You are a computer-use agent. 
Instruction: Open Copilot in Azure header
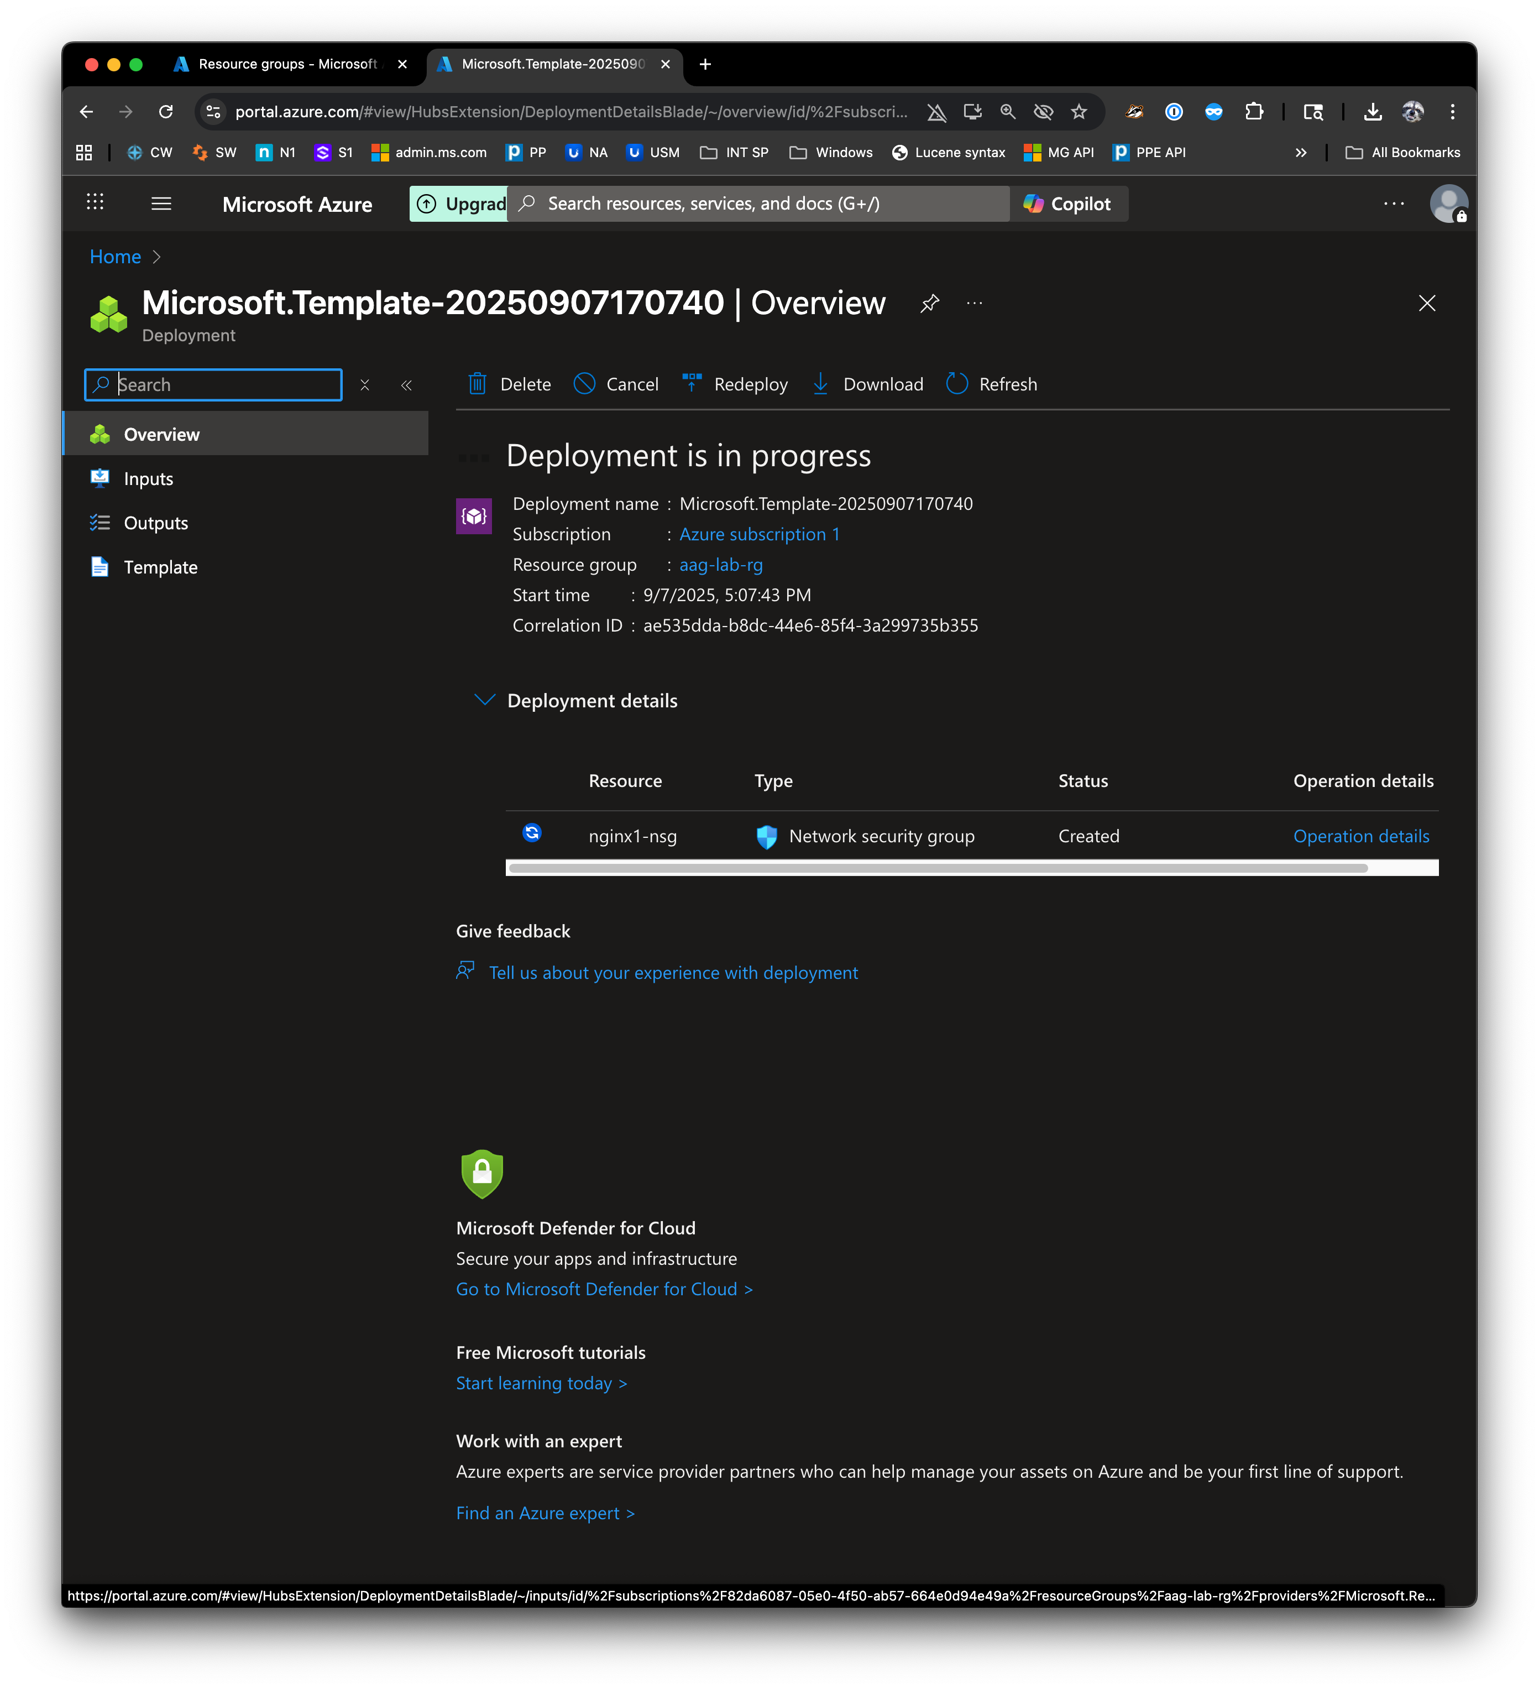pyautogui.click(x=1067, y=204)
